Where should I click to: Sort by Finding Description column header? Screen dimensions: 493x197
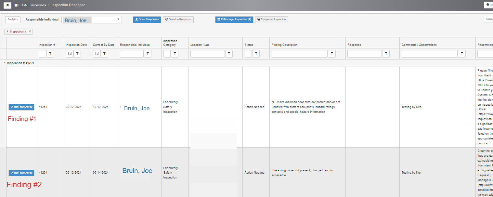pyautogui.click(x=284, y=45)
